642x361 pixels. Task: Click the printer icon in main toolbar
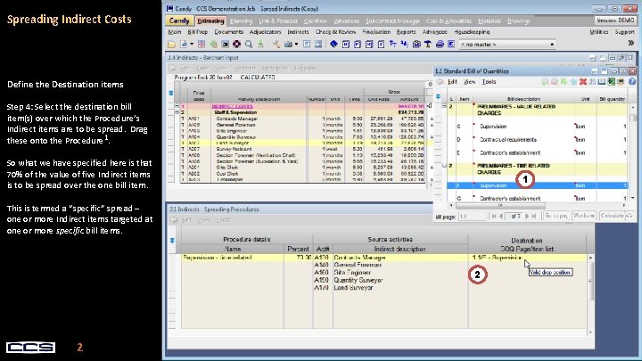tap(440, 45)
